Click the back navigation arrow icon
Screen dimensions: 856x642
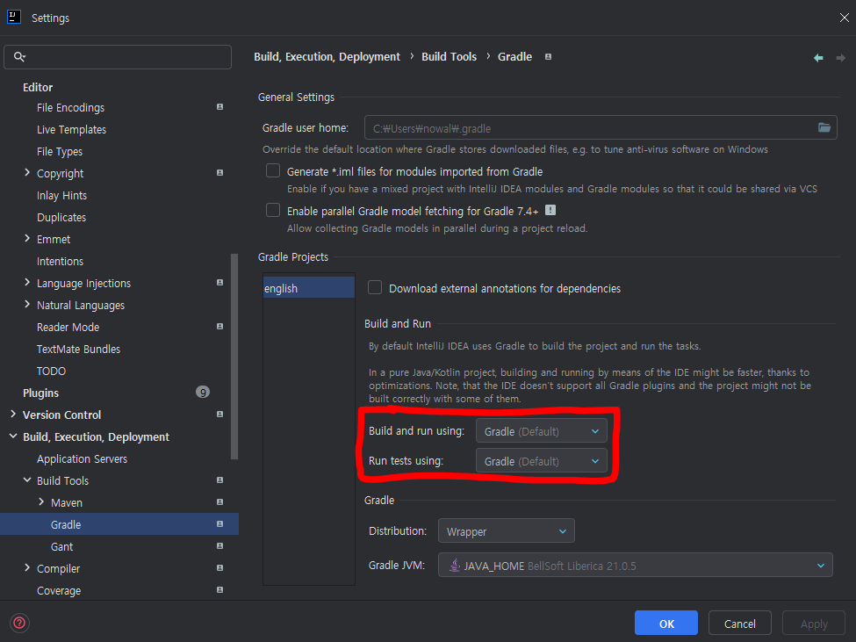818,58
